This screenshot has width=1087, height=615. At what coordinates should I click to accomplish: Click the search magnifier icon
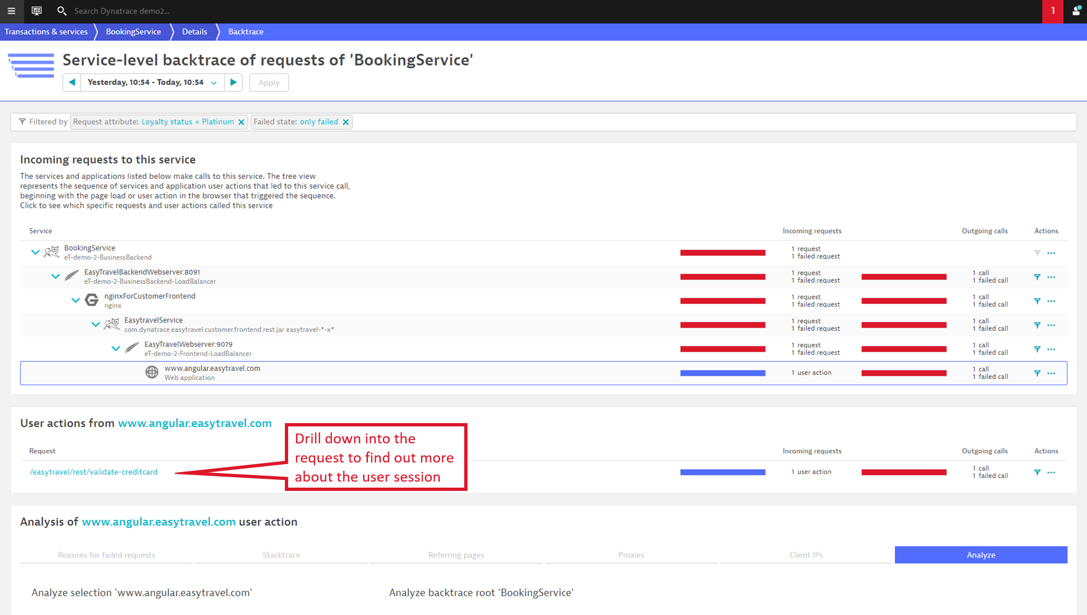(62, 11)
